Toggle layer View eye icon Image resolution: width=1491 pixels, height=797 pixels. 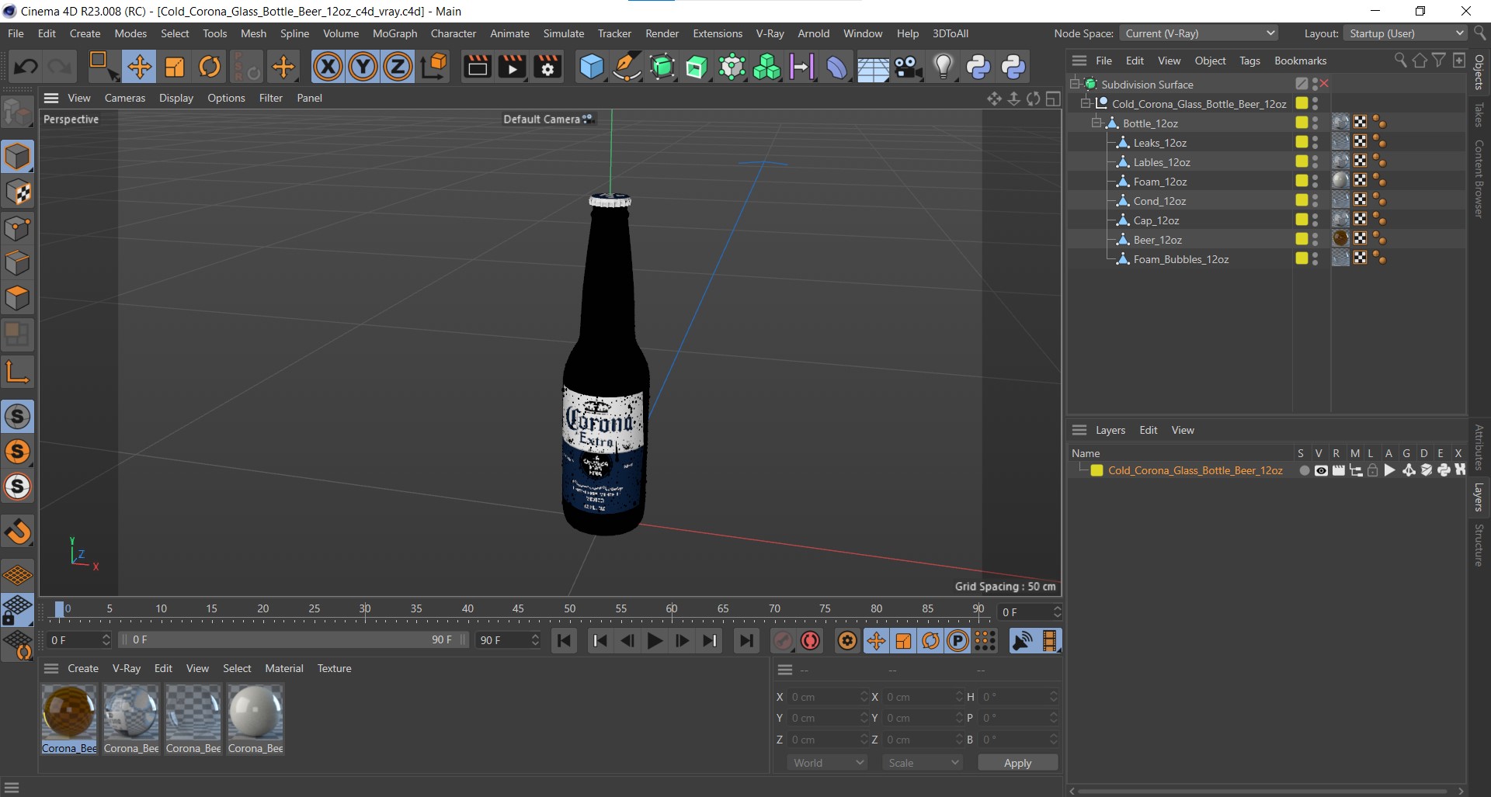click(x=1320, y=470)
